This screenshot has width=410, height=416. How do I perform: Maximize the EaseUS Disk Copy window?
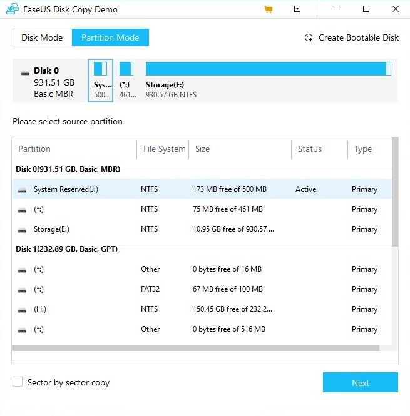366,9
